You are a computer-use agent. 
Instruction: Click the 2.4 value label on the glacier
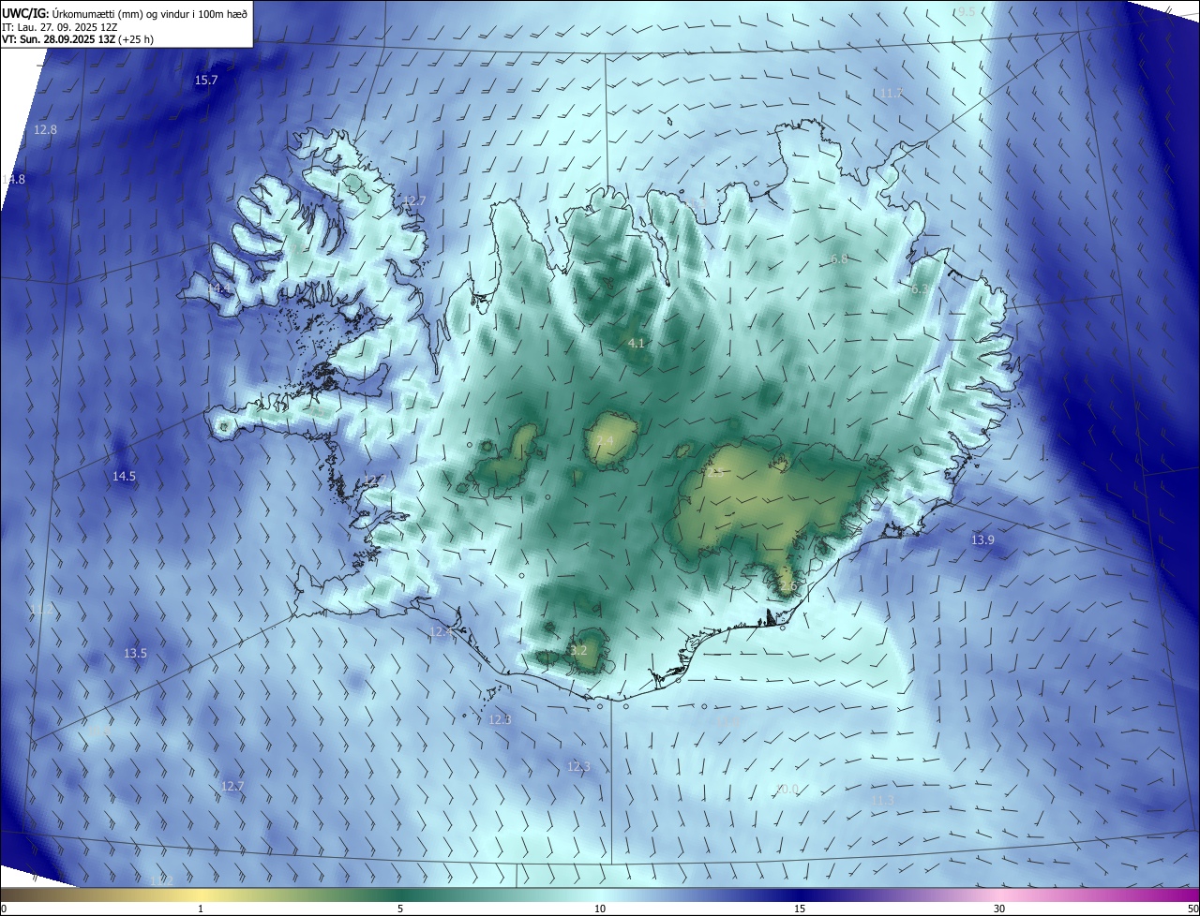(605, 441)
